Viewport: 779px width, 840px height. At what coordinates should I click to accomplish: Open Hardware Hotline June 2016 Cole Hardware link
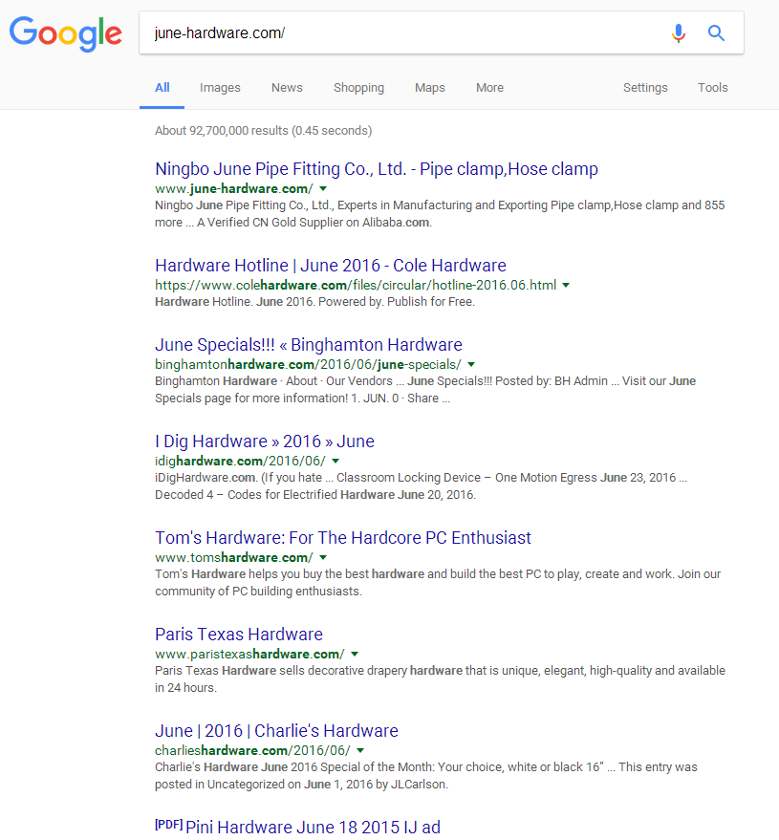[x=331, y=266]
